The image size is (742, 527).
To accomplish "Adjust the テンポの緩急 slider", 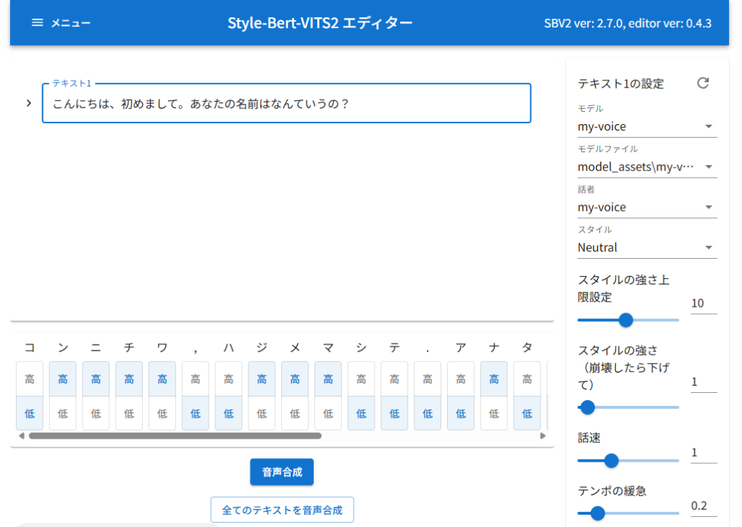I will 628,513.
